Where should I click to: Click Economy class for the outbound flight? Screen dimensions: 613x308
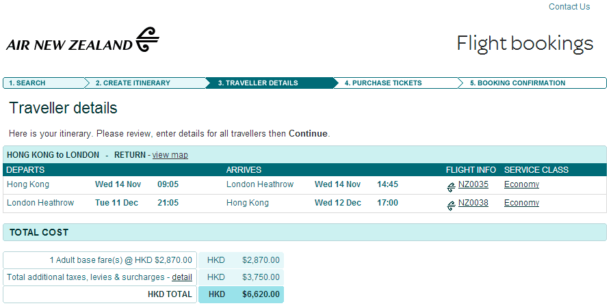point(521,184)
